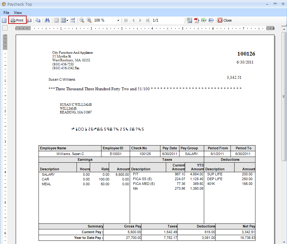Open the View menu
Screen dimensions: 287x244
click(x=18, y=13)
